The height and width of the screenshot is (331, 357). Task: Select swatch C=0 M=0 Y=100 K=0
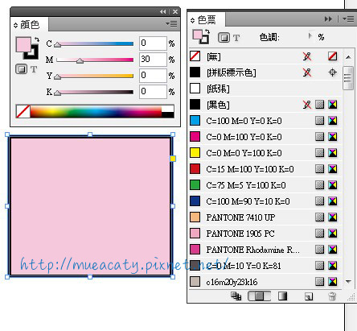tap(265, 153)
